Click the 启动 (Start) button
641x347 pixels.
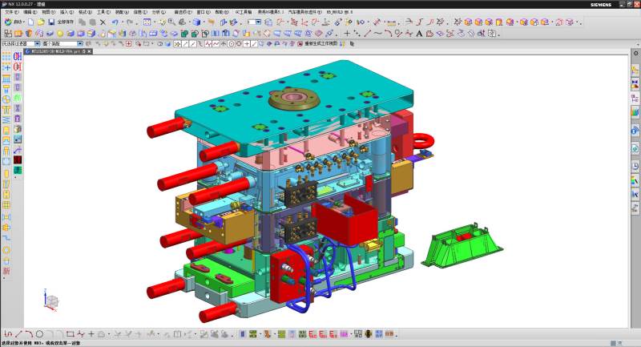click(12, 22)
